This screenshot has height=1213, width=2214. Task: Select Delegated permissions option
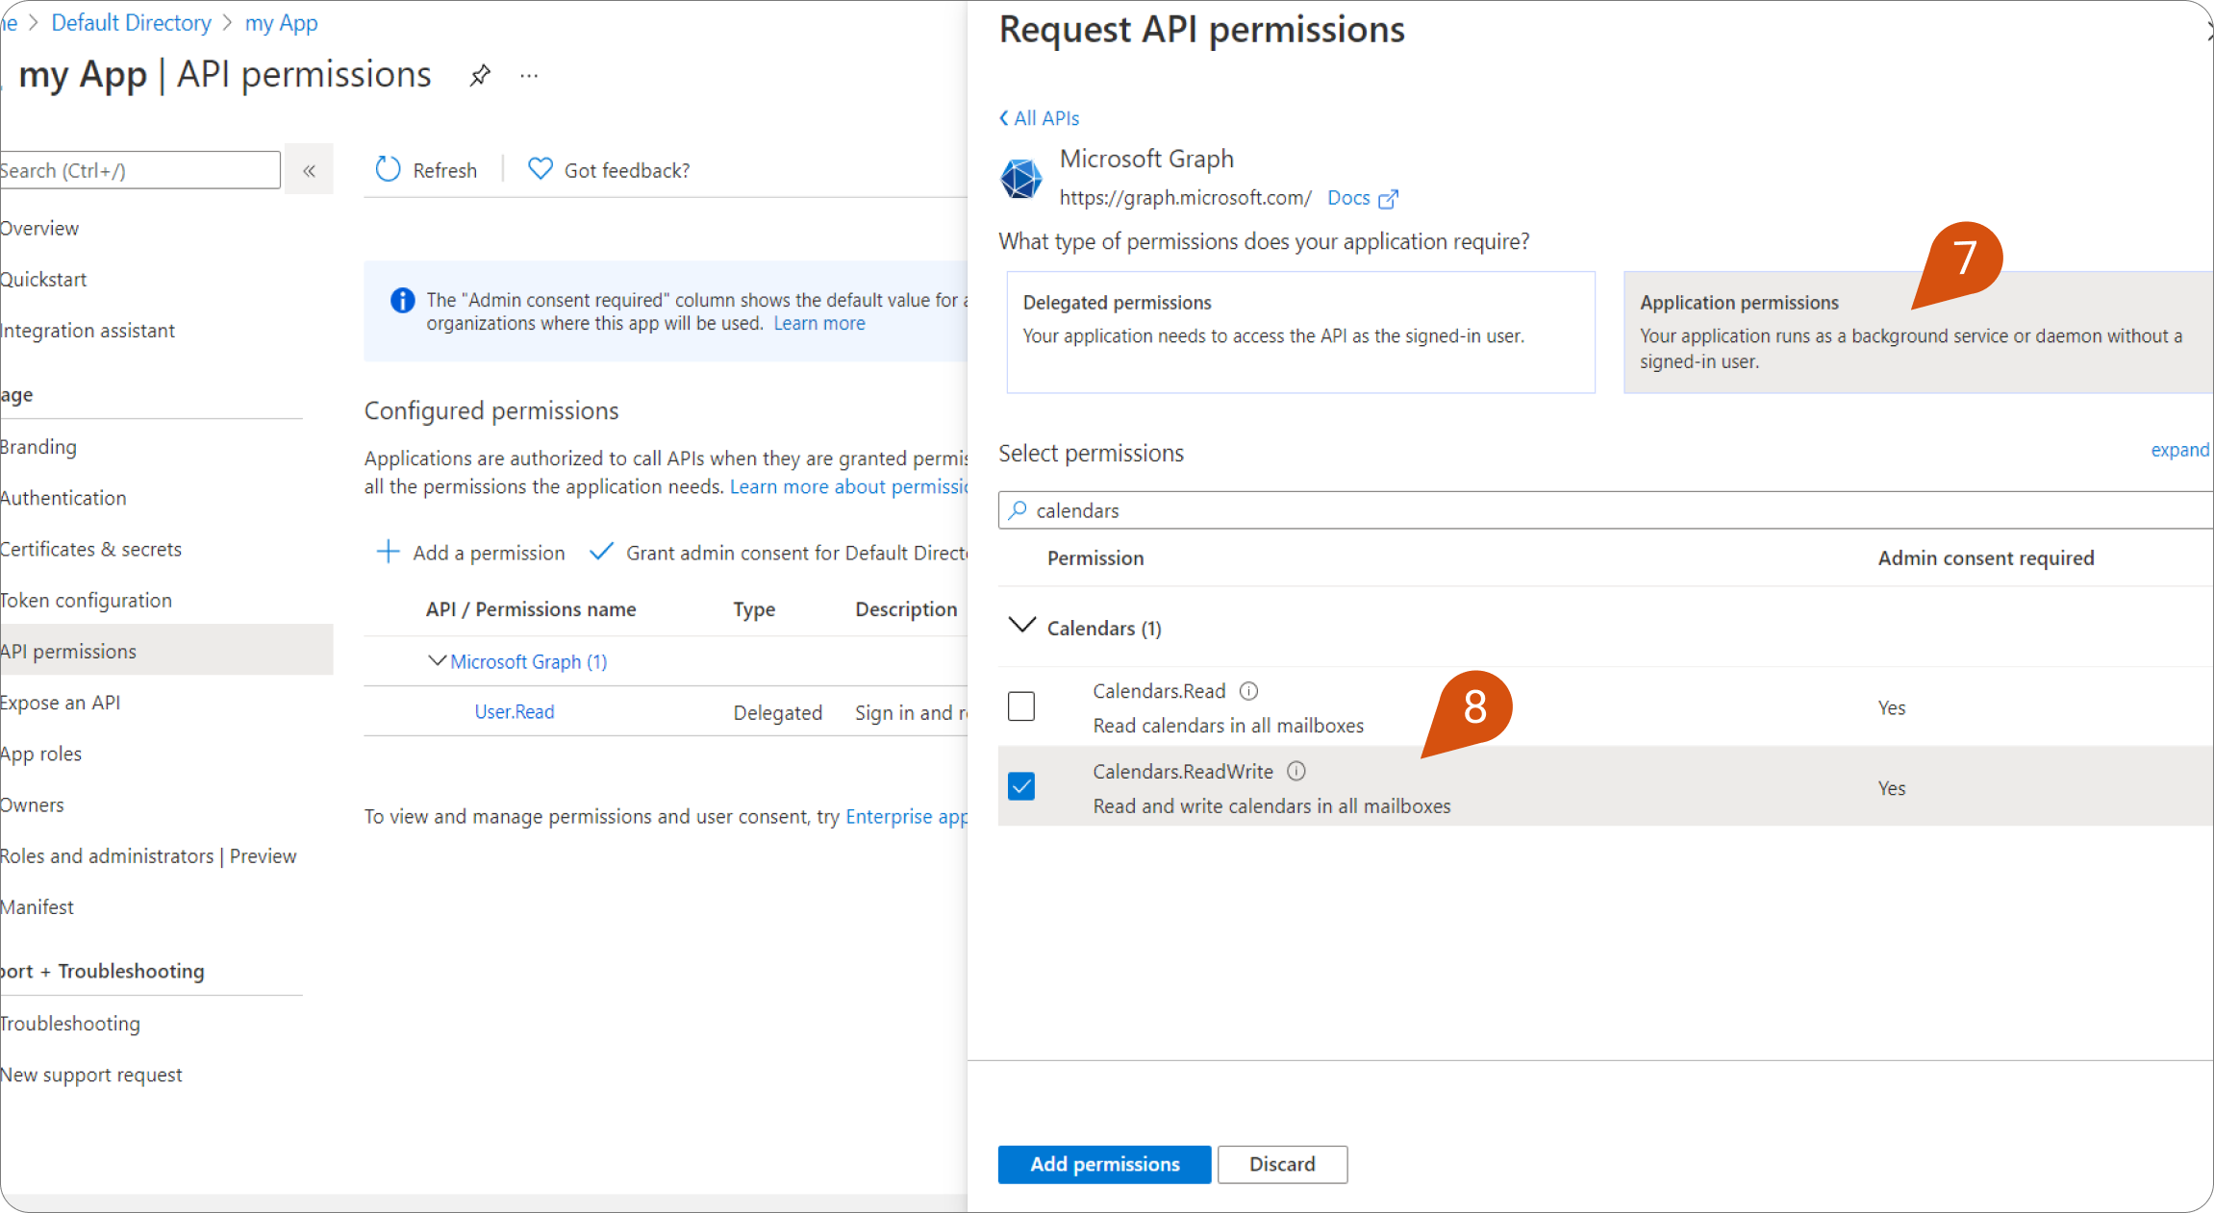pos(1300,332)
